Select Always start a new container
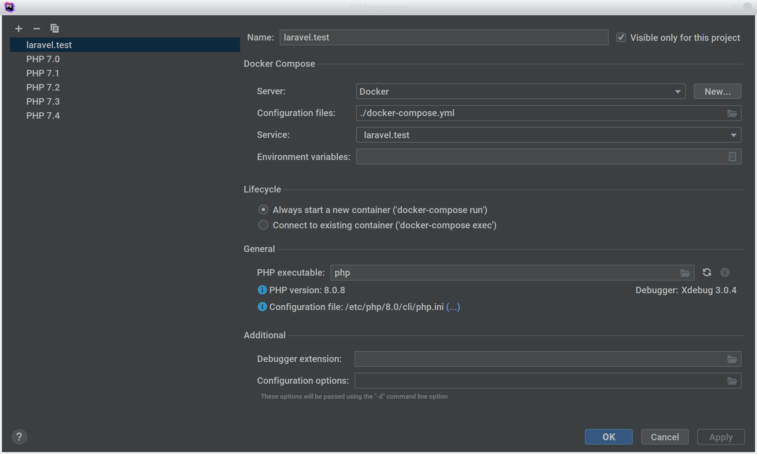This screenshot has height=454, width=757. point(263,210)
